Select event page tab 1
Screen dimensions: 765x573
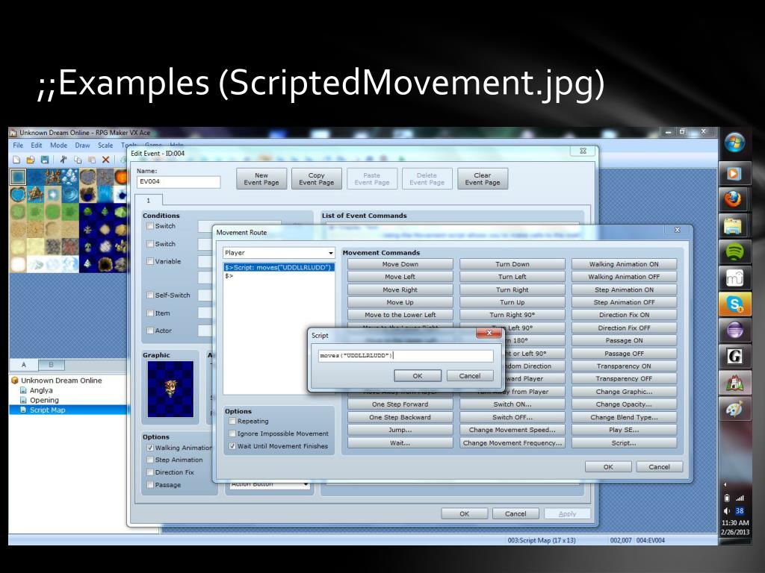pyautogui.click(x=149, y=201)
